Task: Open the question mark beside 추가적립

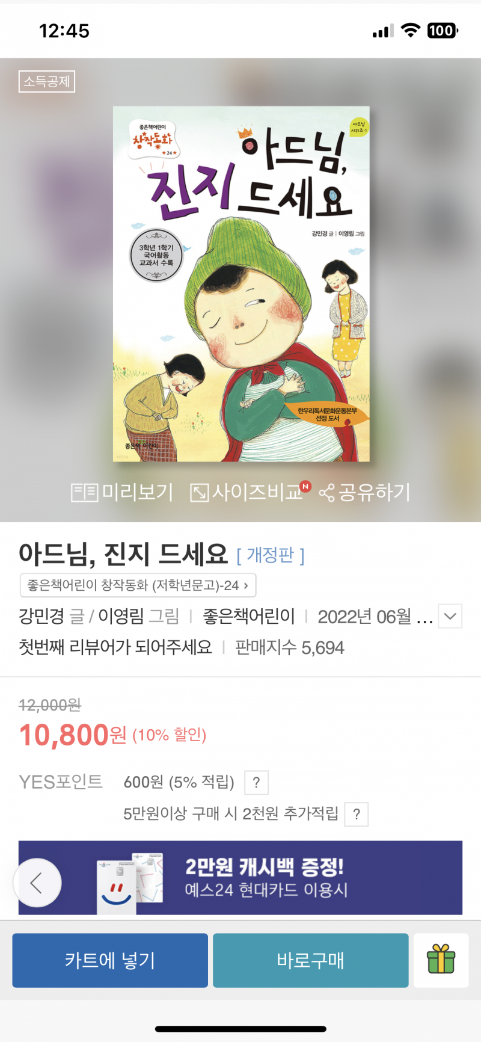Action: tap(357, 814)
